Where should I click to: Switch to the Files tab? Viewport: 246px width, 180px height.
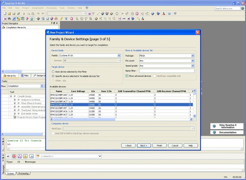[25, 76]
